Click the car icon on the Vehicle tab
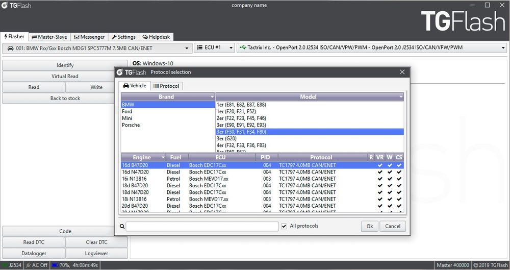The image size is (510, 270). tap(126, 86)
